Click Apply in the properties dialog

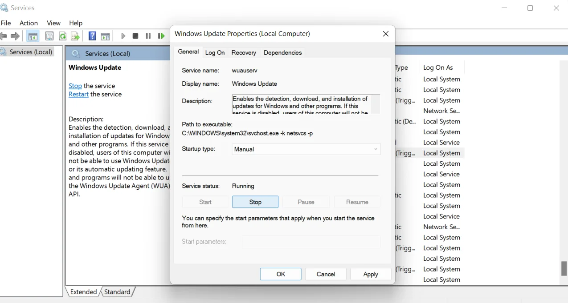pos(371,274)
